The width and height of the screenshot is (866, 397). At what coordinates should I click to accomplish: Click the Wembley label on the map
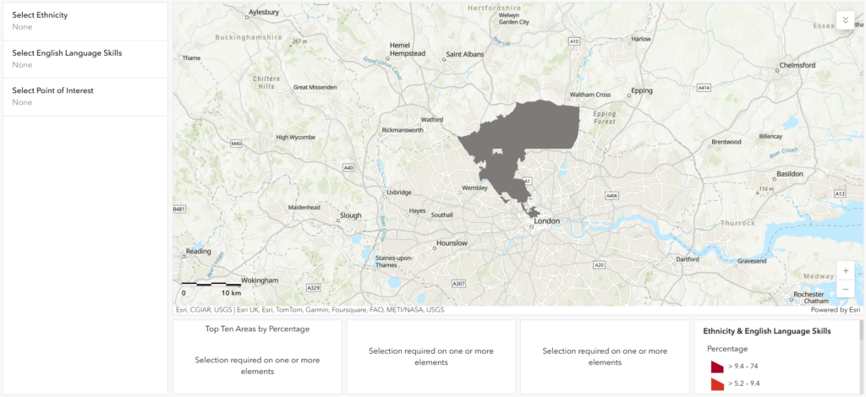pyautogui.click(x=475, y=188)
